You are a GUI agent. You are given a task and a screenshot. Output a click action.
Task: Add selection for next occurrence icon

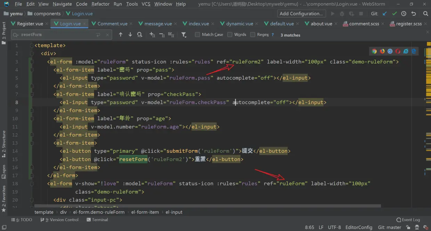click(x=152, y=35)
